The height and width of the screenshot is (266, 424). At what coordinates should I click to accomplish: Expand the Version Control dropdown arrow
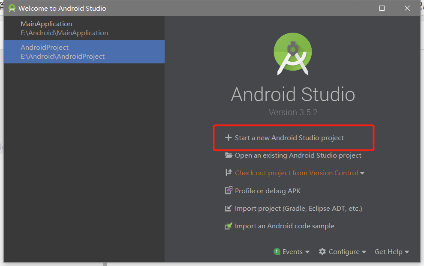pyautogui.click(x=362, y=173)
